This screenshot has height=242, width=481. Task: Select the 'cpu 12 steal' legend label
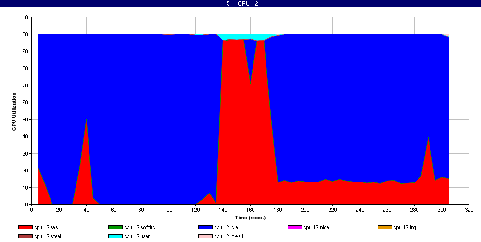pyautogui.click(x=48, y=237)
